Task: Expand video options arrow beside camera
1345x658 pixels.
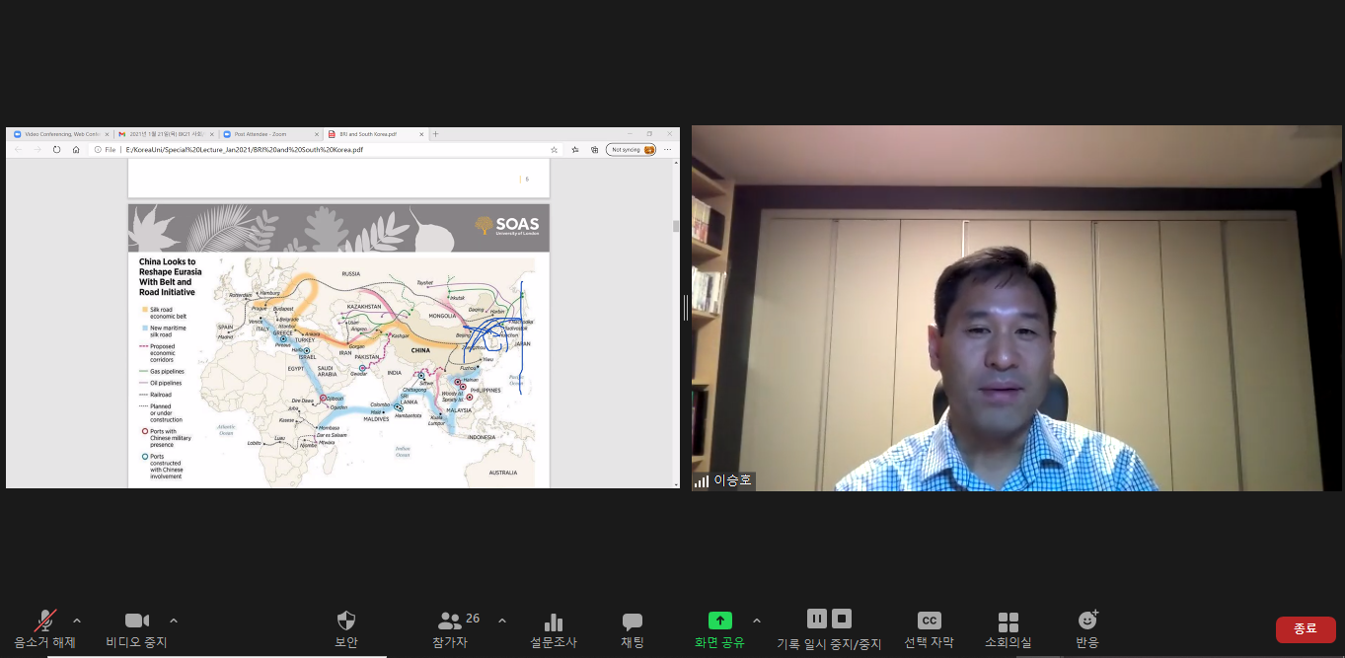Action: pyautogui.click(x=174, y=621)
